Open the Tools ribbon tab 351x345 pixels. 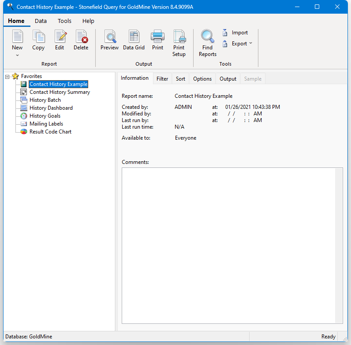tap(64, 21)
